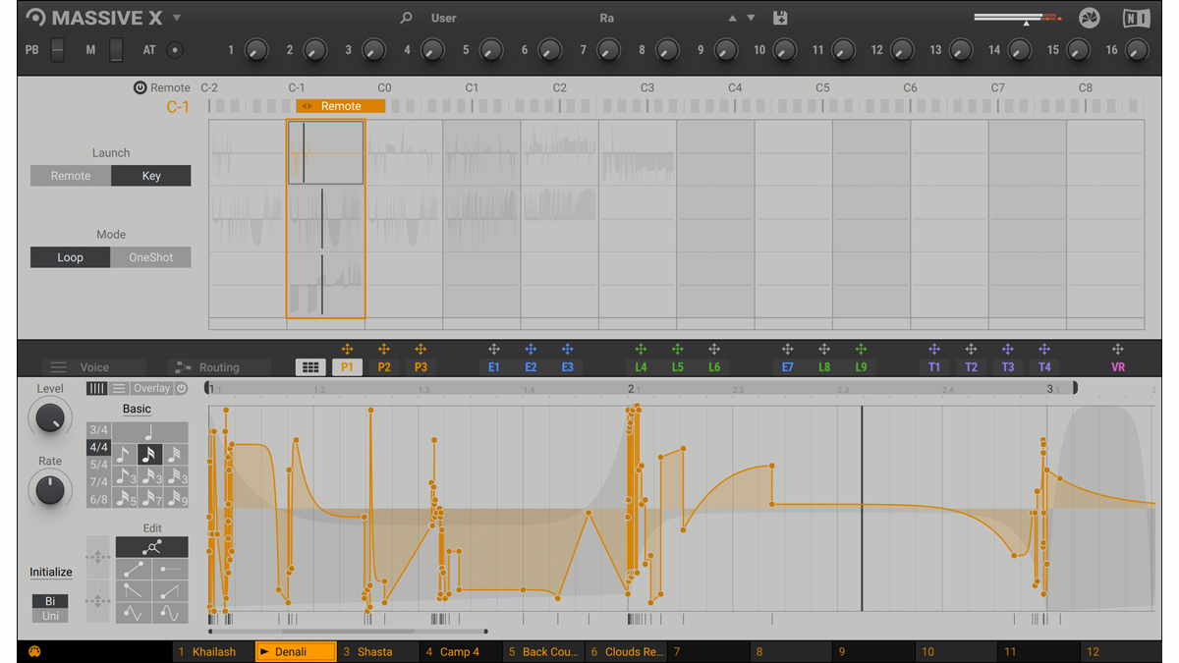Set launch mode to Remote

[x=71, y=176]
